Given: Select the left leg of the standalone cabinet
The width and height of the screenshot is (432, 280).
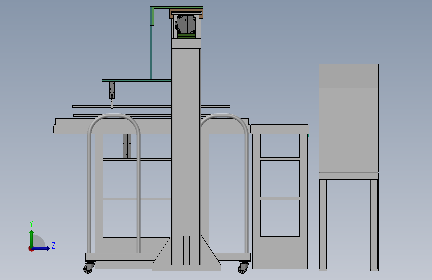Looking at the screenshot, I should [x=323, y=225].
